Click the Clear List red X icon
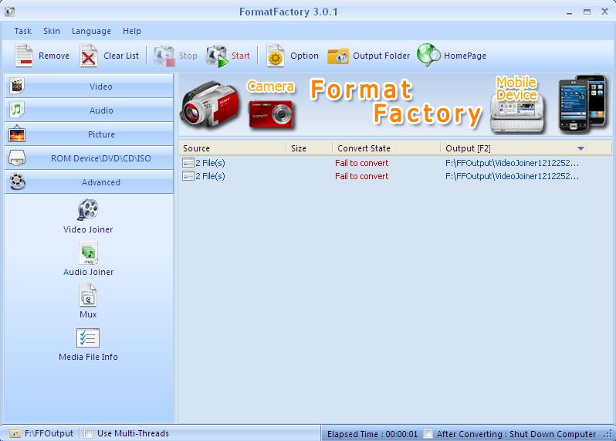Image resolution: width=616 pixels, height=441 pixels. pos(89,56)
